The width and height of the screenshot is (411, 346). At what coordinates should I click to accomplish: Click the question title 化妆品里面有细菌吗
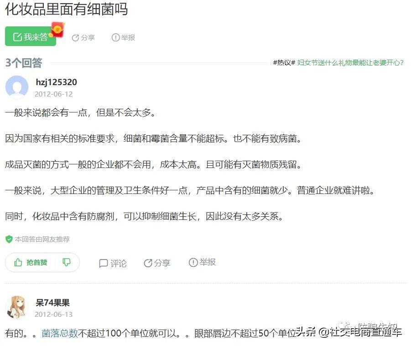pos(67,9)
